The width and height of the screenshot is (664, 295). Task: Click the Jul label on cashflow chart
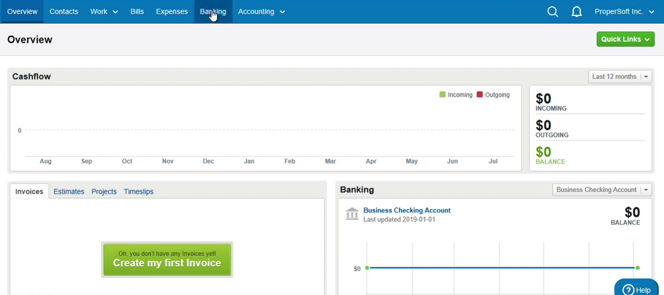pos(493,161)
